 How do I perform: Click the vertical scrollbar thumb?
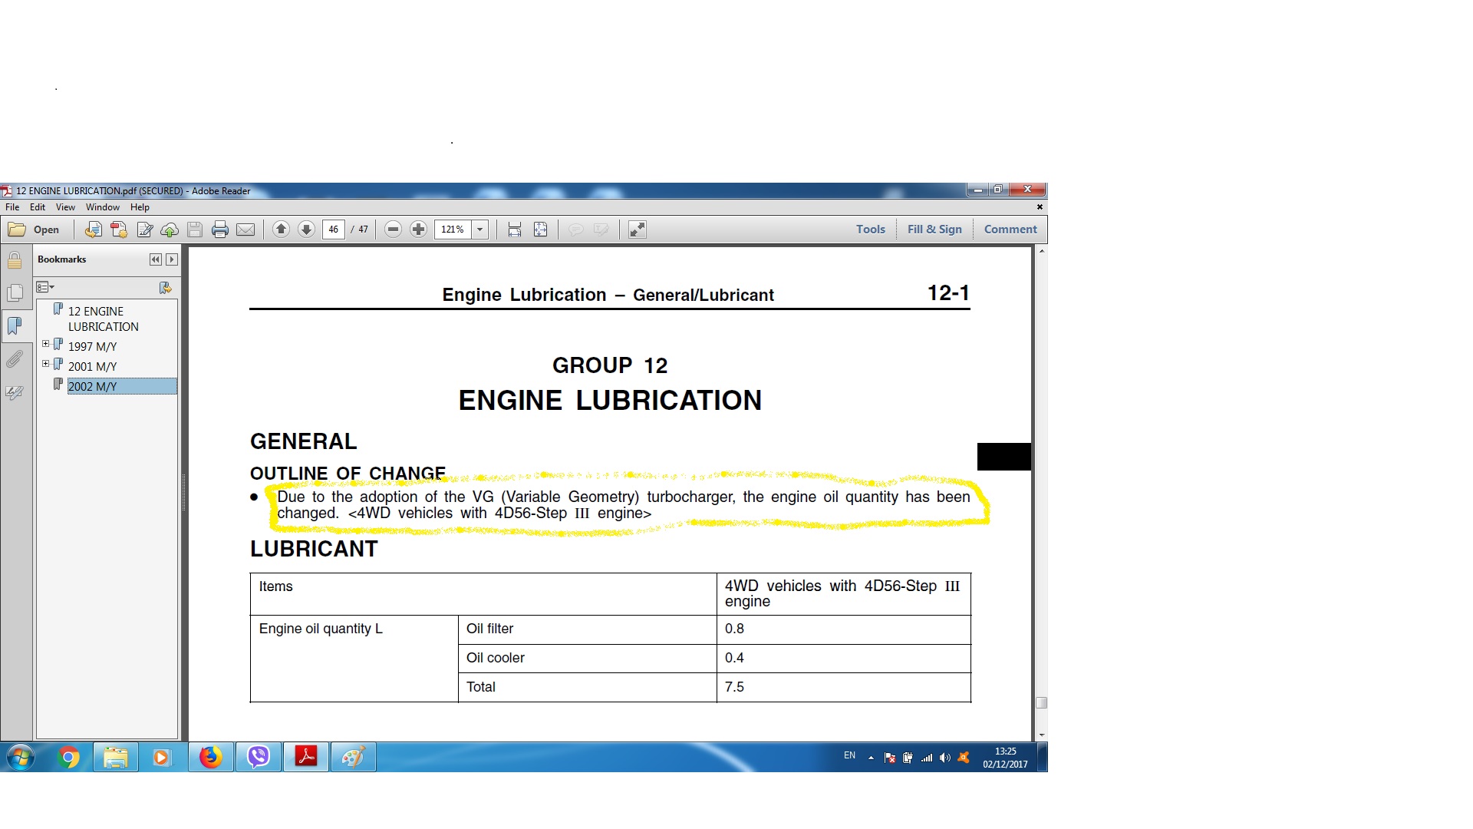1041,702
